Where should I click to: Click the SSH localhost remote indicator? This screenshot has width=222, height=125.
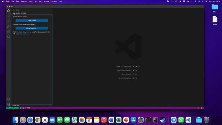pos(12,108)
